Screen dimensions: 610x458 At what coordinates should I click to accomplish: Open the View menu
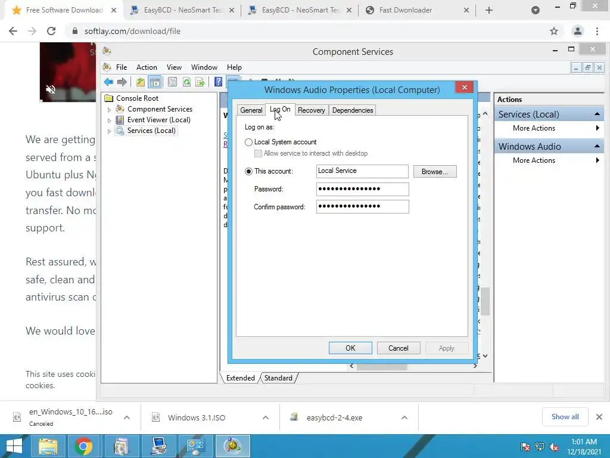tap(174, 67)
